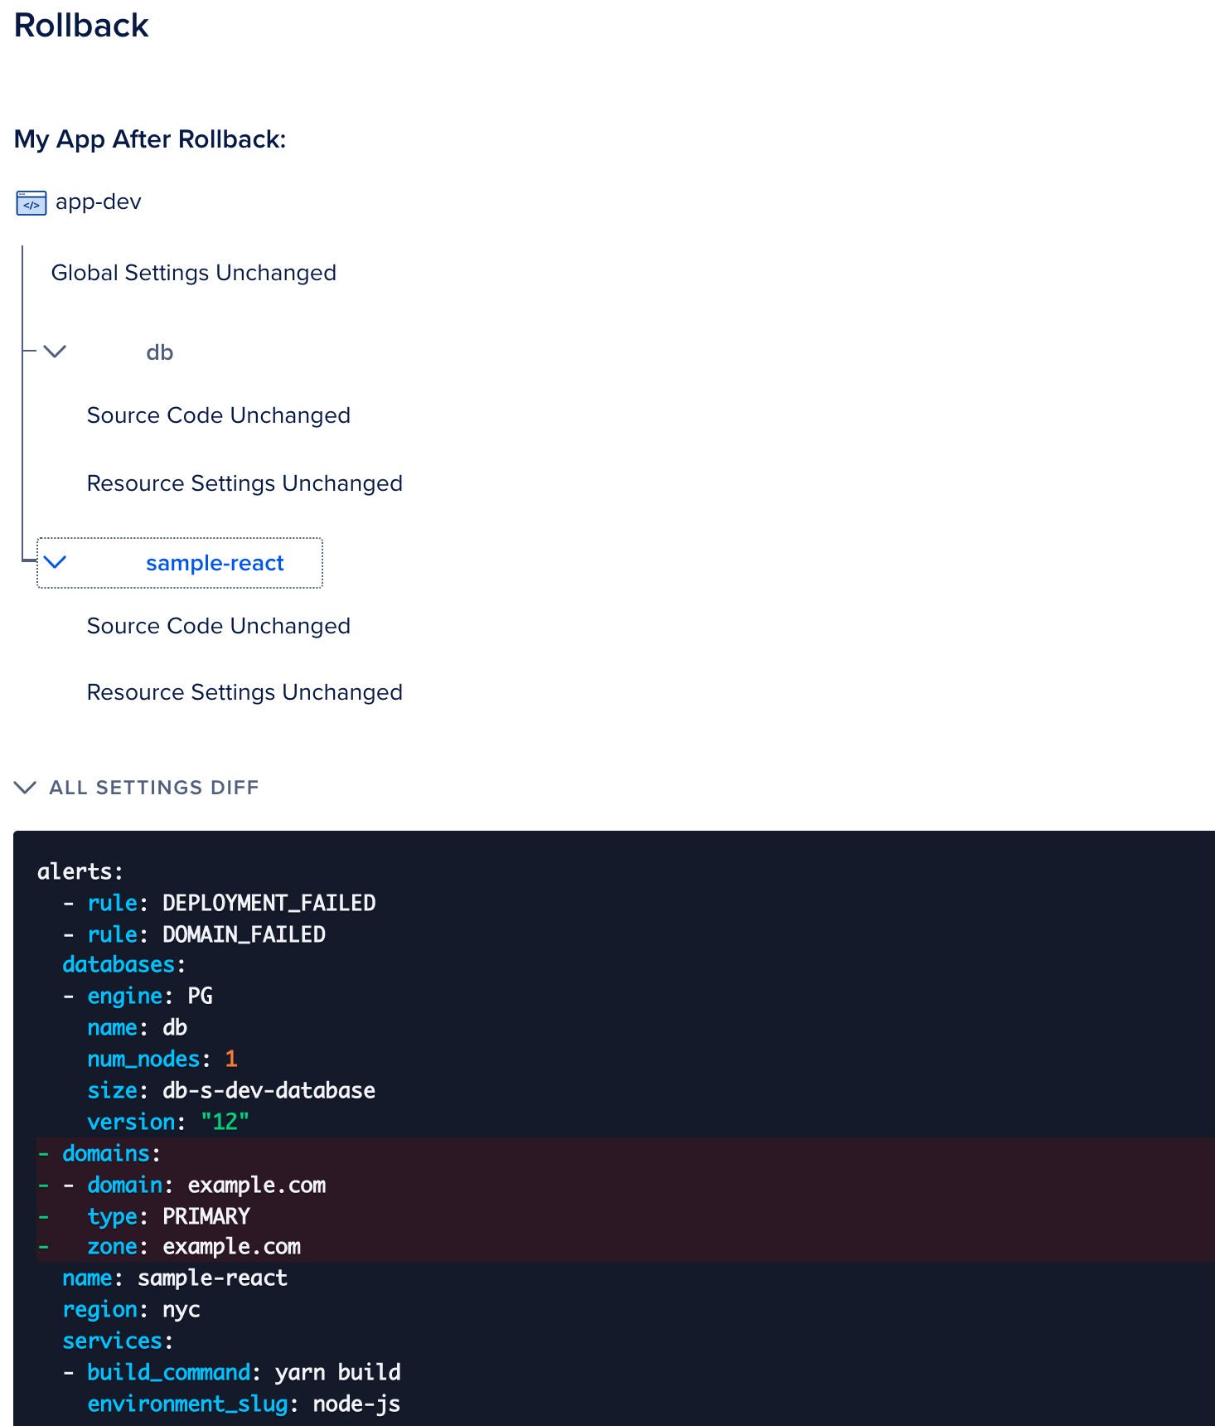Click the size: db-s-dev-database line
The height and width of the screenshot is (1426, 1215).
coord(232,1090)
